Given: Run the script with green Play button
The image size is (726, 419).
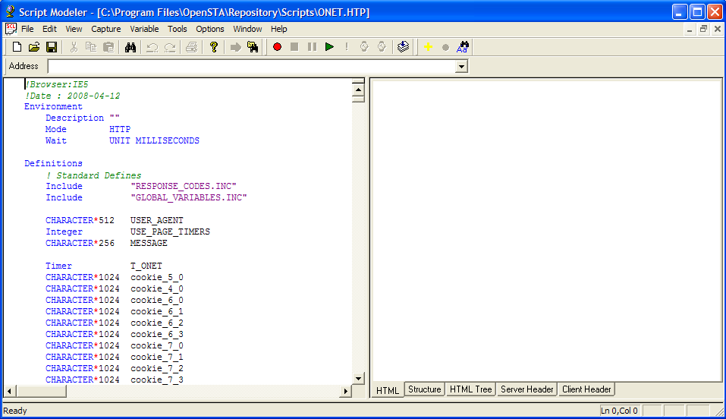Looking at the screenshot, I should [x=329, y=47].
